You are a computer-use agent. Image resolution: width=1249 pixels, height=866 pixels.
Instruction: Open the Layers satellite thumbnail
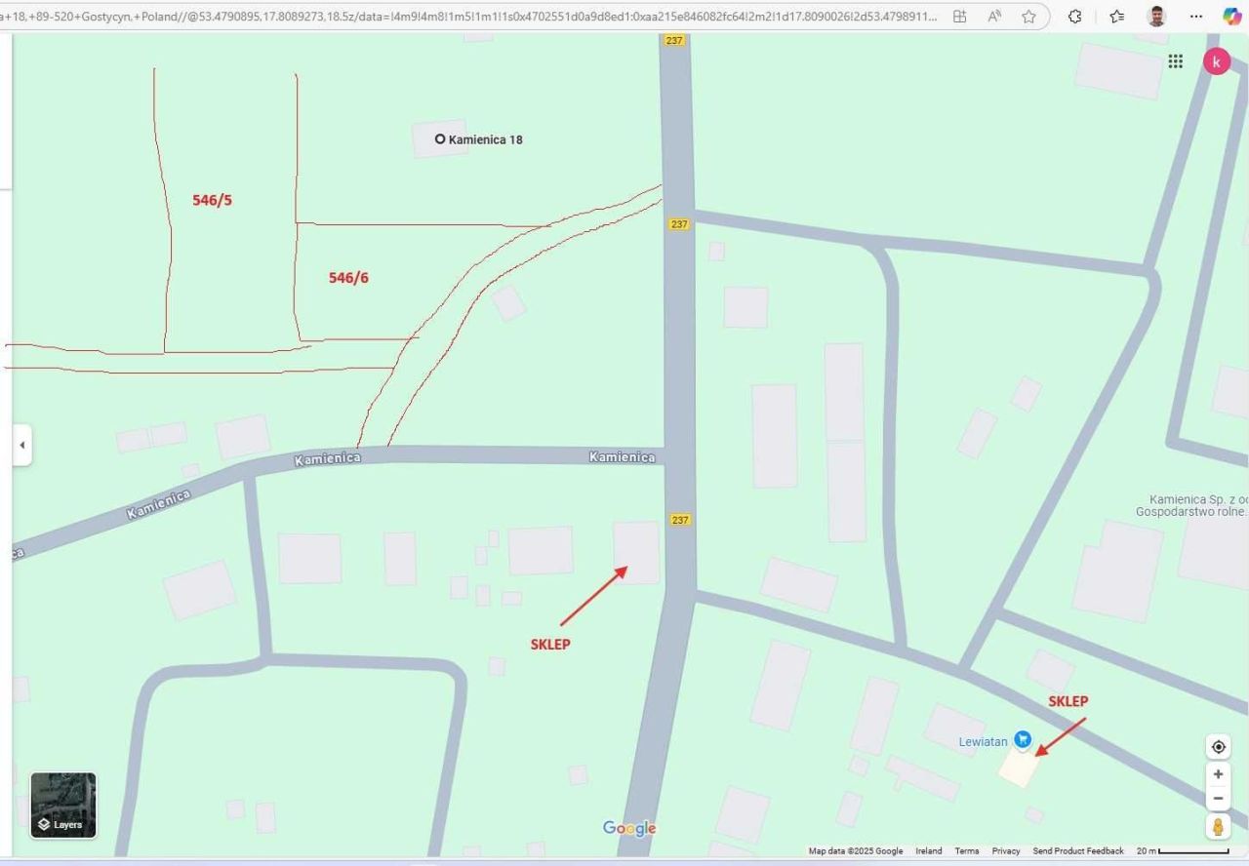(63, 806)
